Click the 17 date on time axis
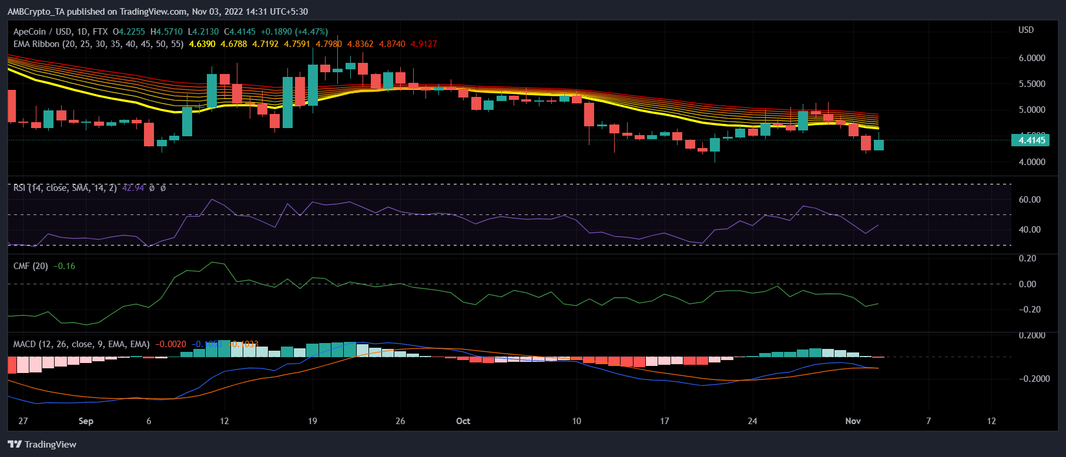The height and width of the screenshot is (457, 1066). 664,421
